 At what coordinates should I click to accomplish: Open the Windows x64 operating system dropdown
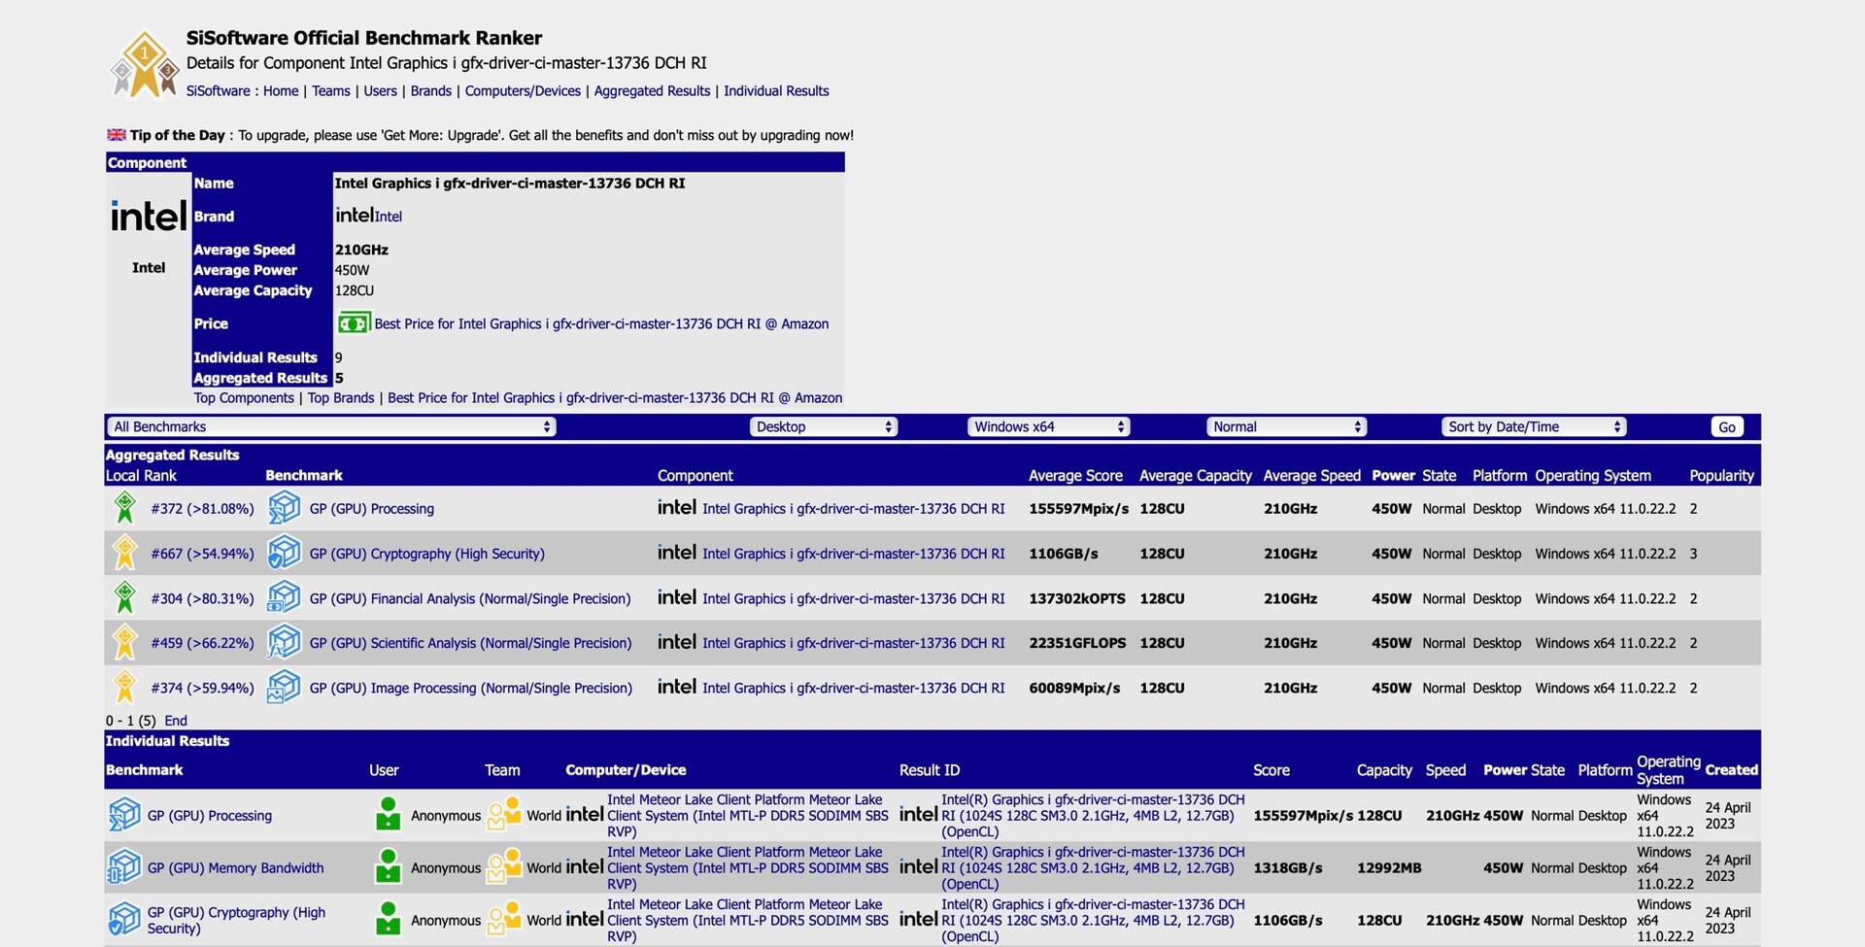pos(1048,426)
